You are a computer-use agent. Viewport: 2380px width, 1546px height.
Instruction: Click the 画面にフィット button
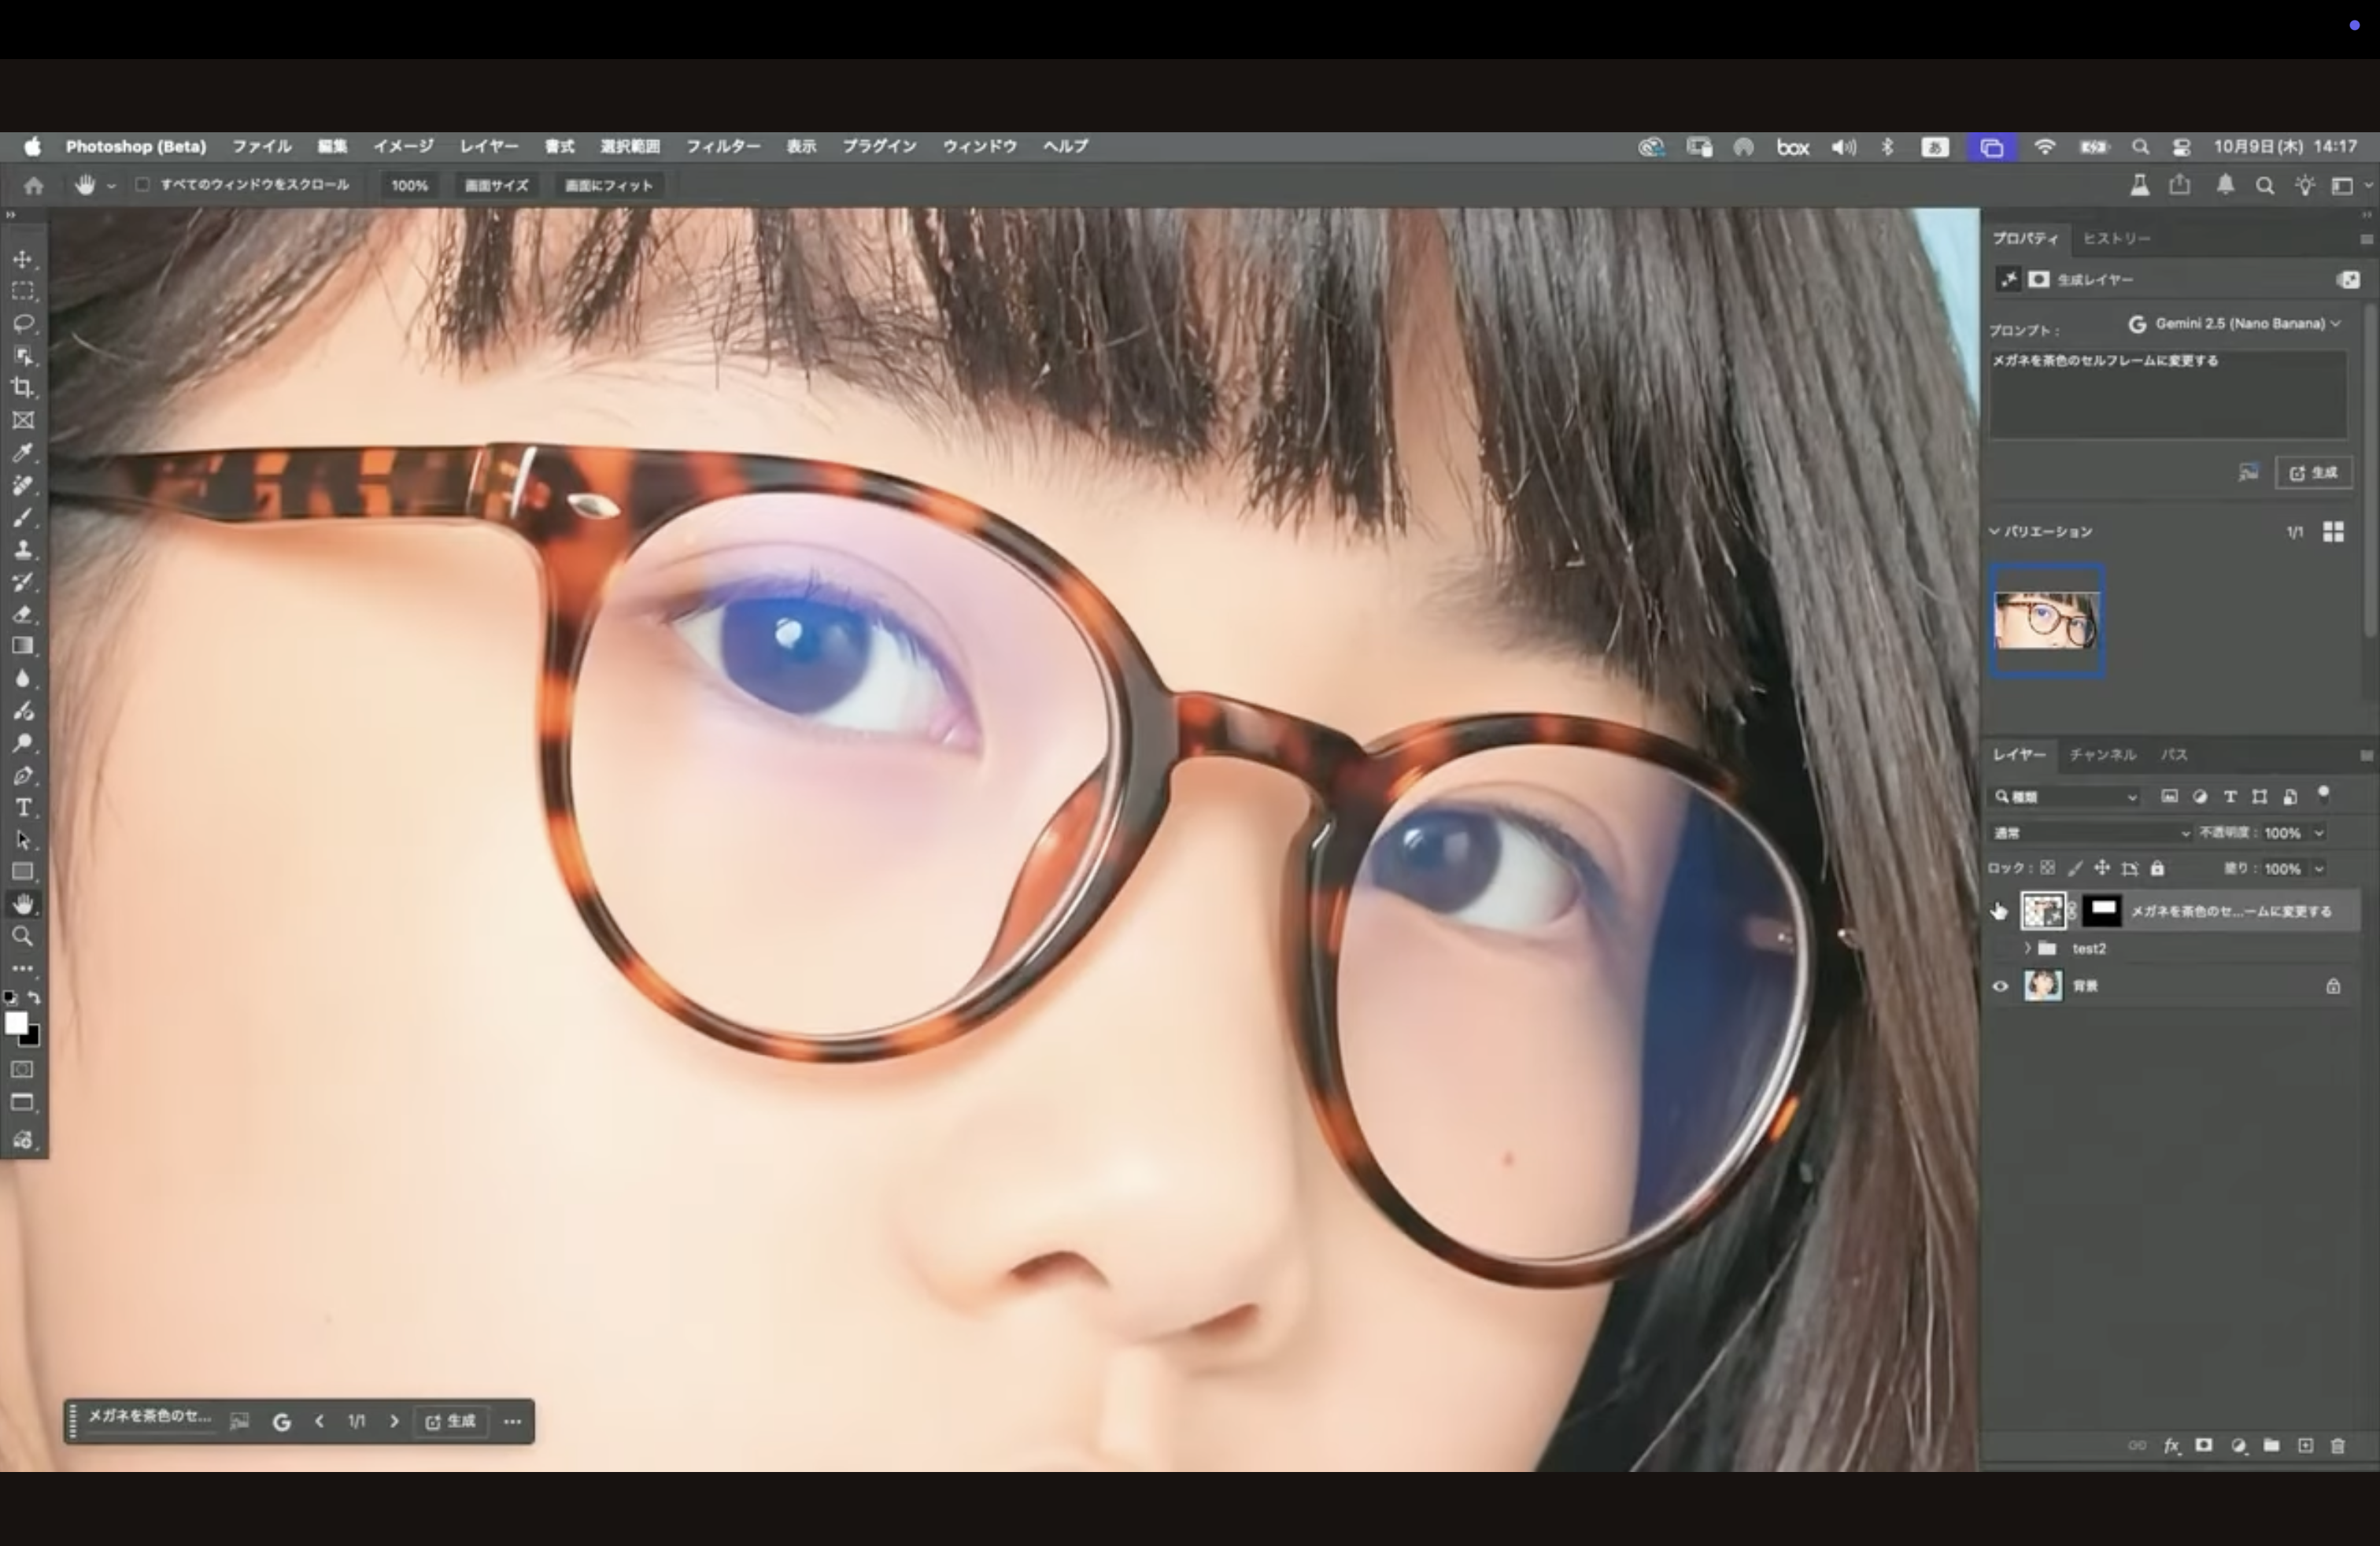click(608, 186)
